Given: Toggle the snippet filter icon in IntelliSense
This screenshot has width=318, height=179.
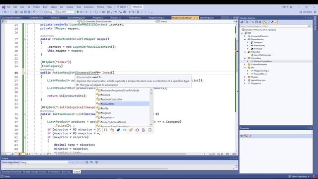Looking at the screenshot, I should click(144, 130).
